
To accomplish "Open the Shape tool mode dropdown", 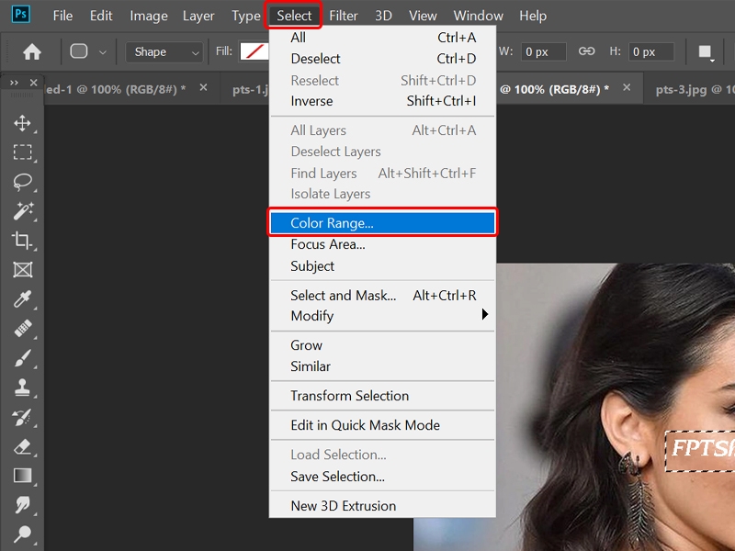I will pyautogui.click(x=164, y=52).
